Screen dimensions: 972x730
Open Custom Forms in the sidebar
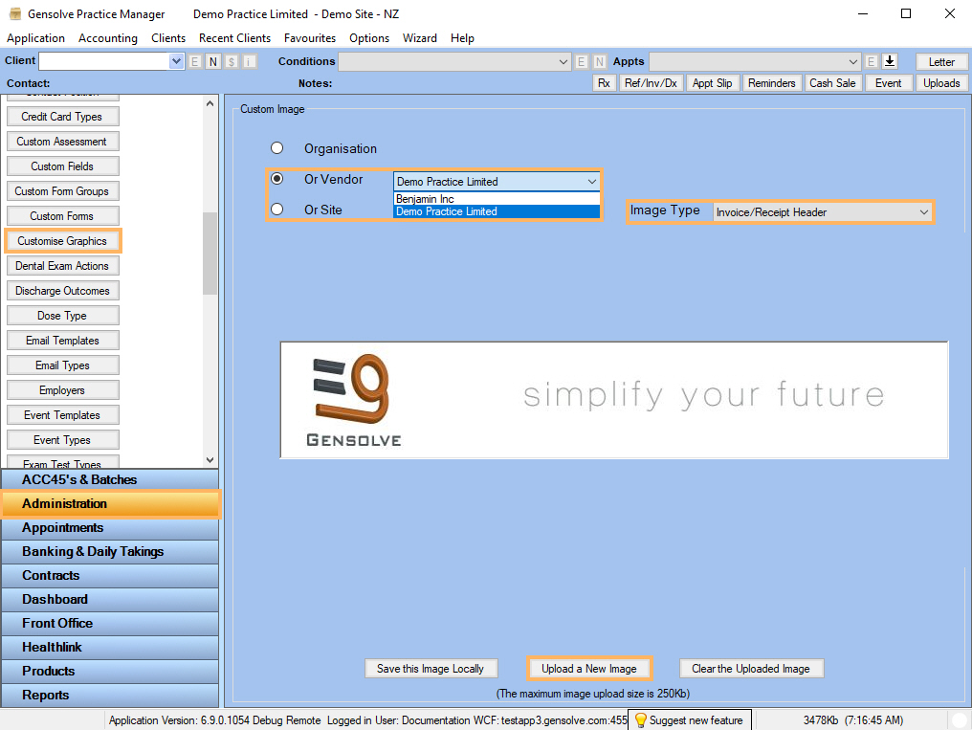point(62,215)
